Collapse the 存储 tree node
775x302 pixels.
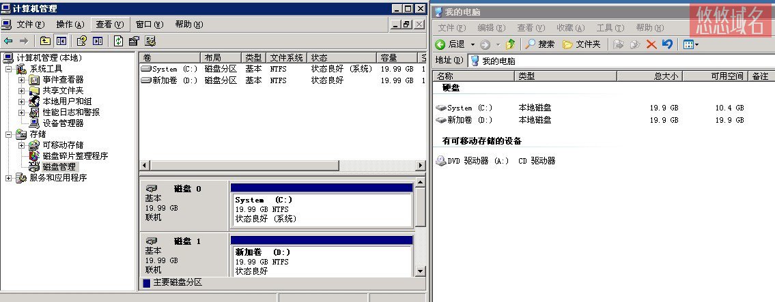pyautogui.click(x=8, y=134)
